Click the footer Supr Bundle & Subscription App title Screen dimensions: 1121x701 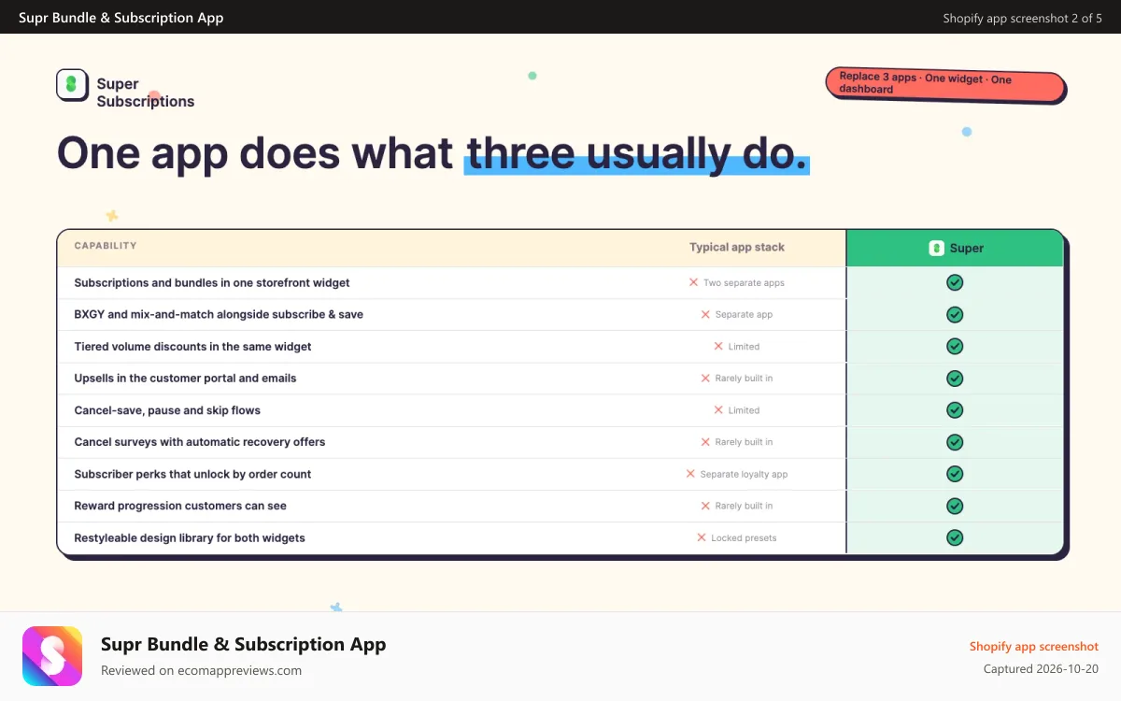point(243,644)
